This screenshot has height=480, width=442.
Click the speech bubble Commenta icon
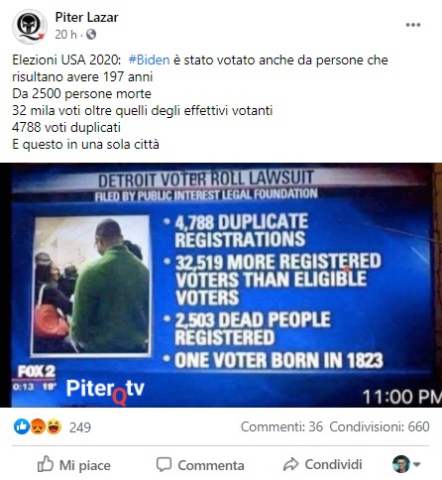point(164,464)
